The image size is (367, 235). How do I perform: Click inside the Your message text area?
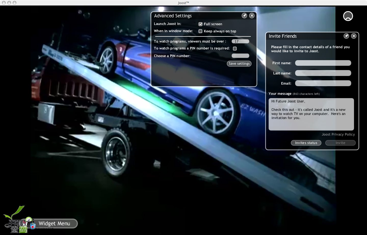[x=311, y=114]
